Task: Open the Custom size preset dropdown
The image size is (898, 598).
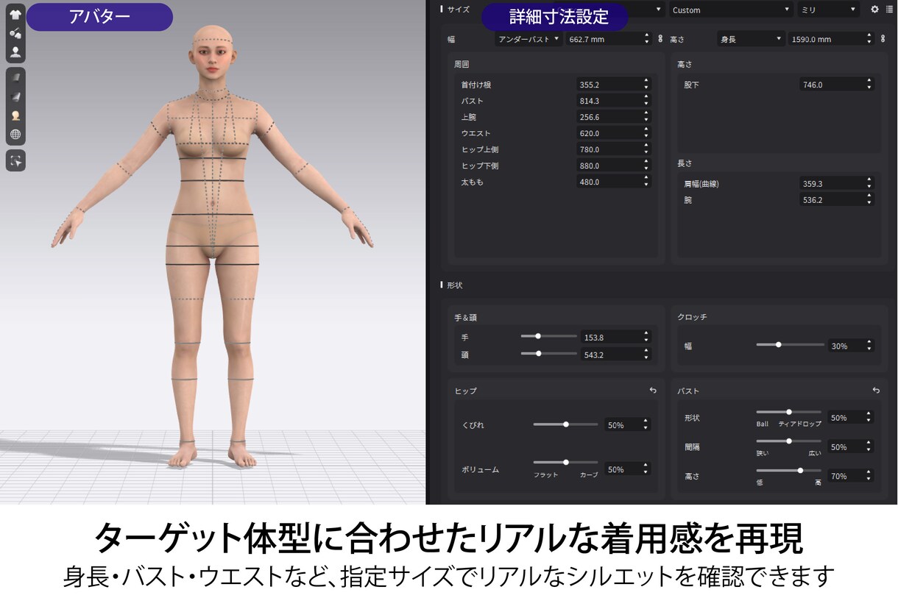Action: (x=731, y=10)
